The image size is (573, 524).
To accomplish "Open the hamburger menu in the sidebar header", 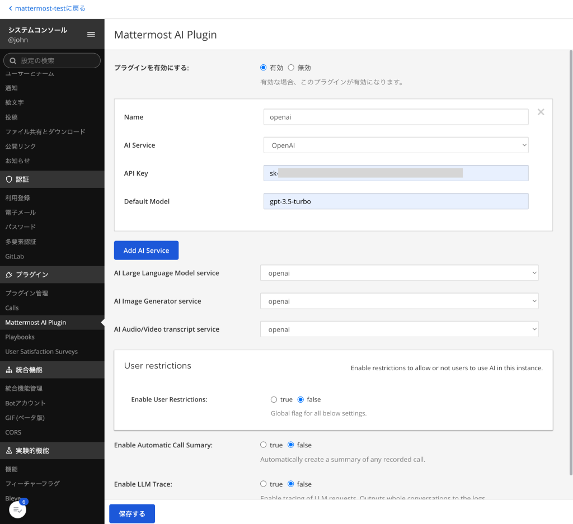I will coord(91,35).
